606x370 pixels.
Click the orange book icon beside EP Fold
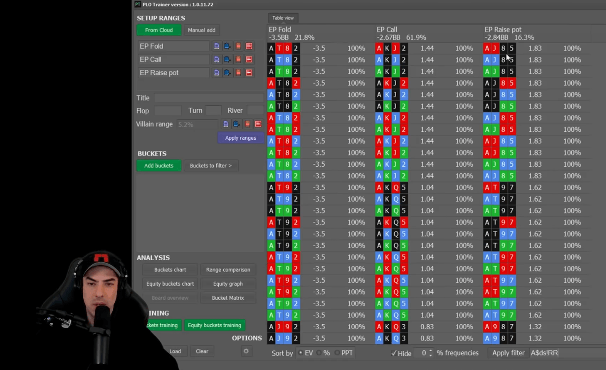(x=238, y=46)
